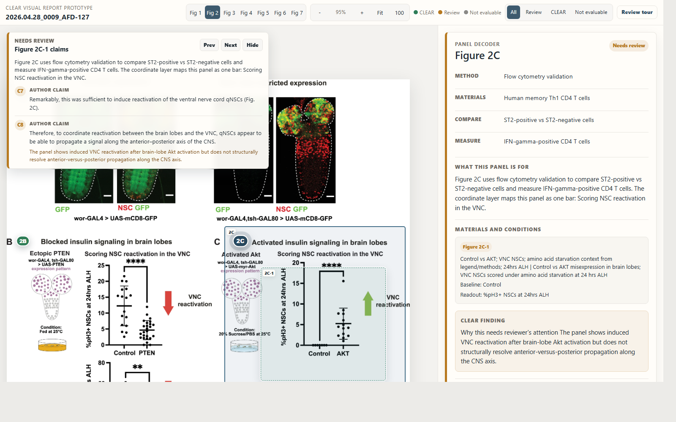Open the Fig 7 tab

point(297,13)
